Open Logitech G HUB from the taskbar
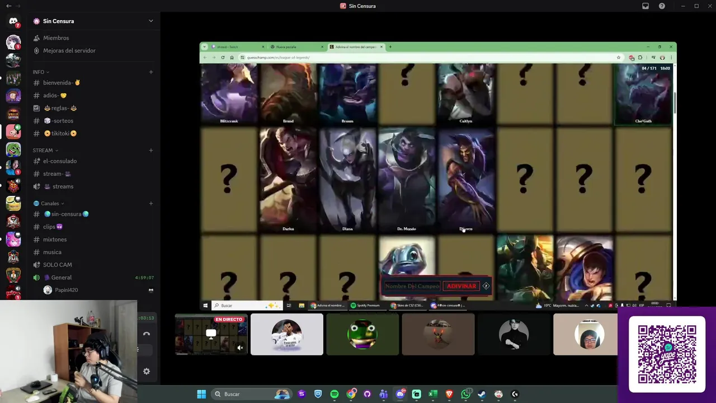This screenshot has height=403, width=716. 515,394
